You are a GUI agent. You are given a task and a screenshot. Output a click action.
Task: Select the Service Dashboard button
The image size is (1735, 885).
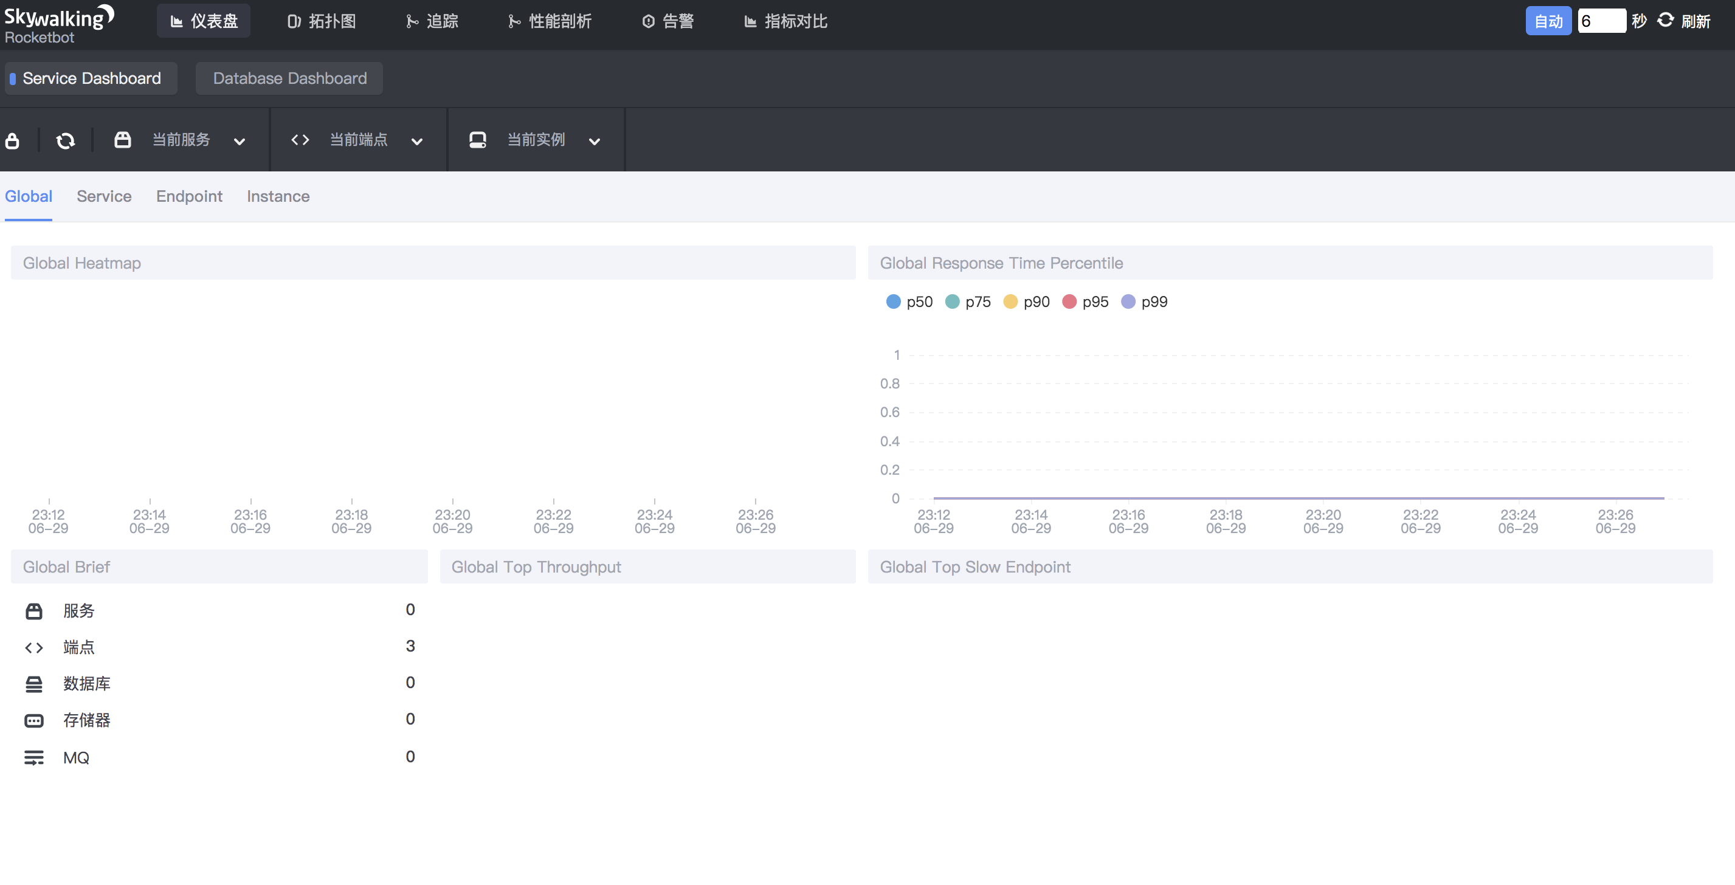(91, 78)
